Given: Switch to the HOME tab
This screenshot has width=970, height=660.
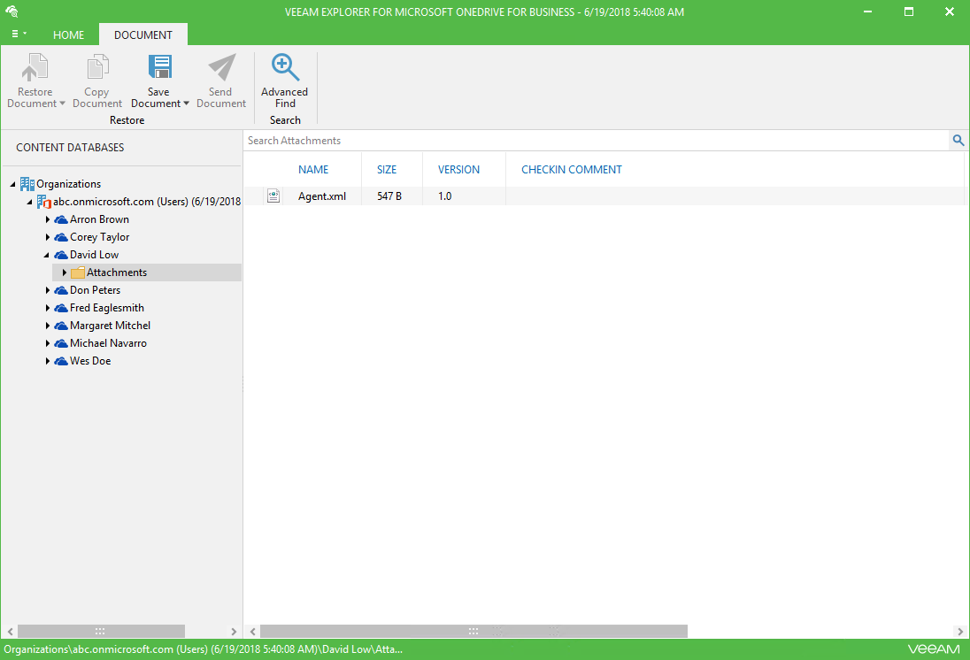Looking at the screenshot, I should tap(68, 35).
